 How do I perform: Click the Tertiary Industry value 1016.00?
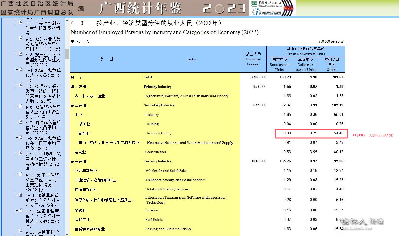click(x=258, y=161)
